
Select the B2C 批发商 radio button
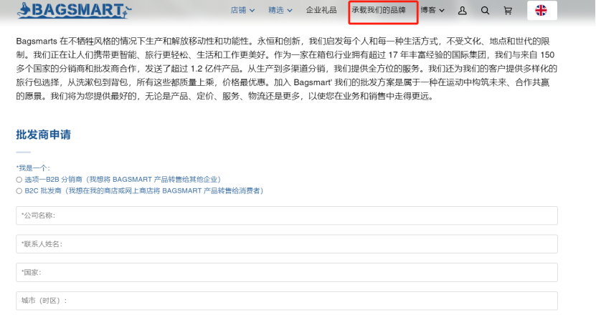[x=19, y=191]
